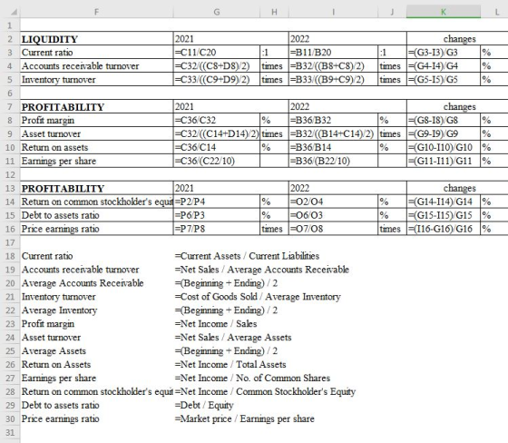The image size is (508, 443).
Task: Click '=Cost of Goods Sold / Average Inventory'
Action: (258, 297)
